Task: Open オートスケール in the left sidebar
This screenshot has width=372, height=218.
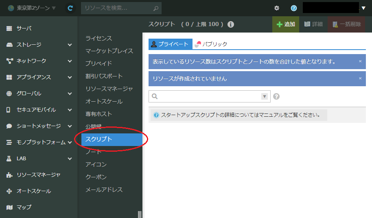Action: click(x=34, y=191)
